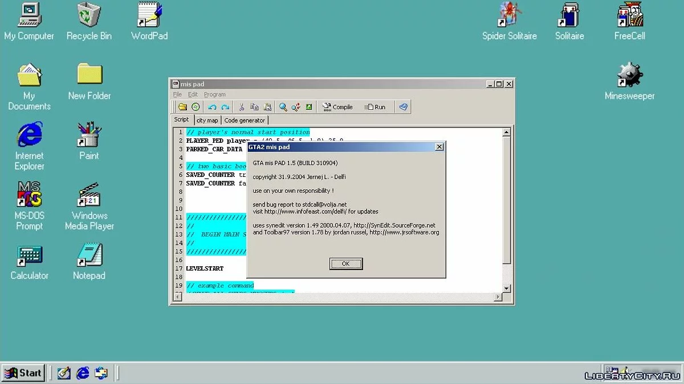Image resolution: width=684 pixels, height=384 pixels.
Task: Select the Calculator desktop shortcut
Action: point(29,261)
